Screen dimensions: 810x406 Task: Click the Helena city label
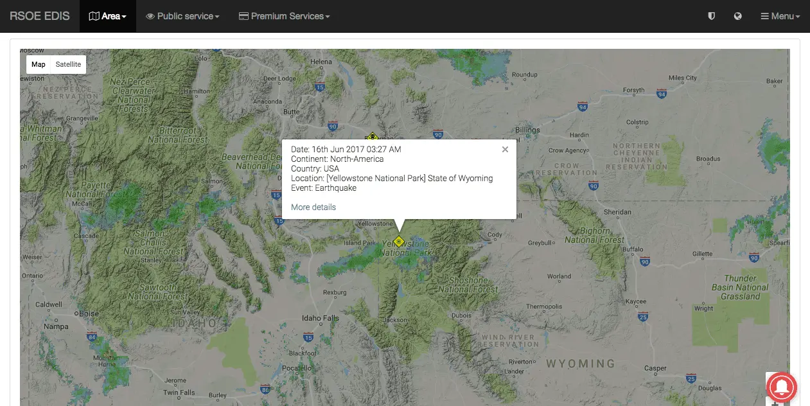322,62
